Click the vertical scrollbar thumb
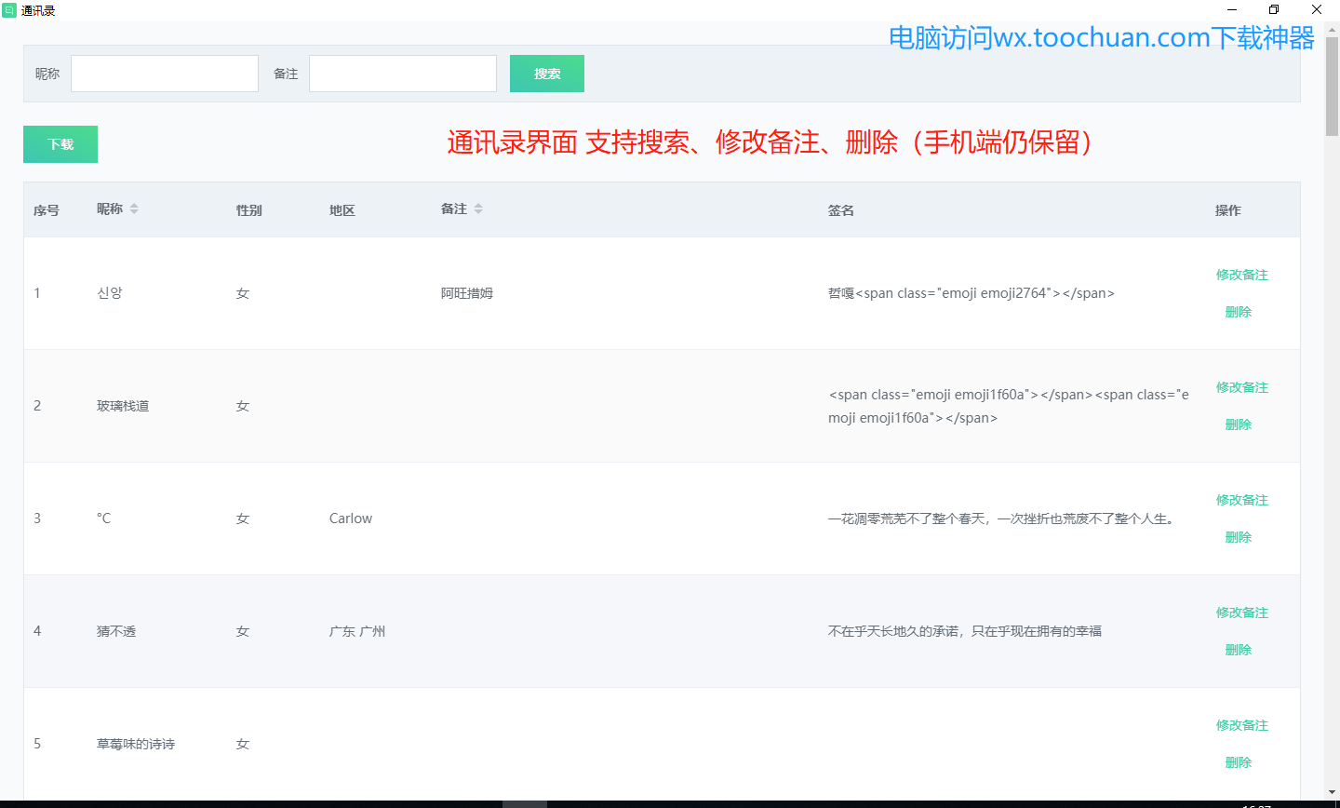The width and height of the screenshot is (1340, 808). click(x=1332, y=88)
